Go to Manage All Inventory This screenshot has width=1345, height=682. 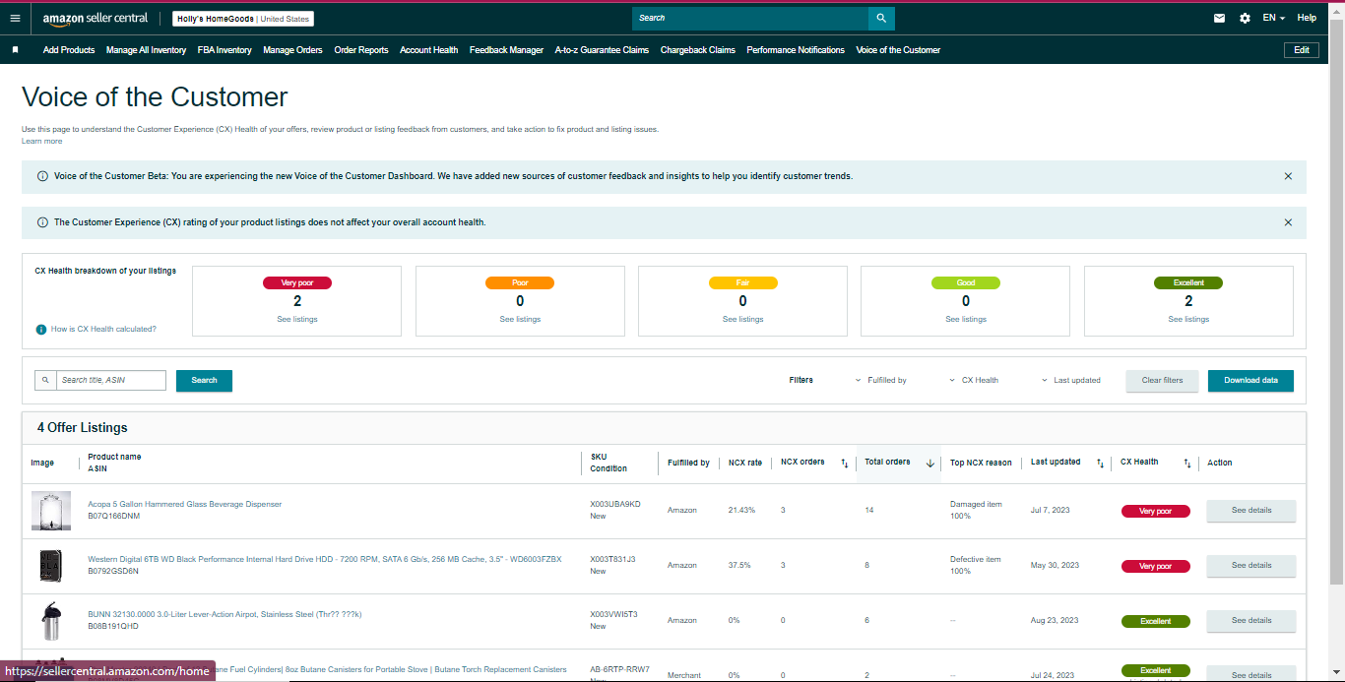(146, 50)
